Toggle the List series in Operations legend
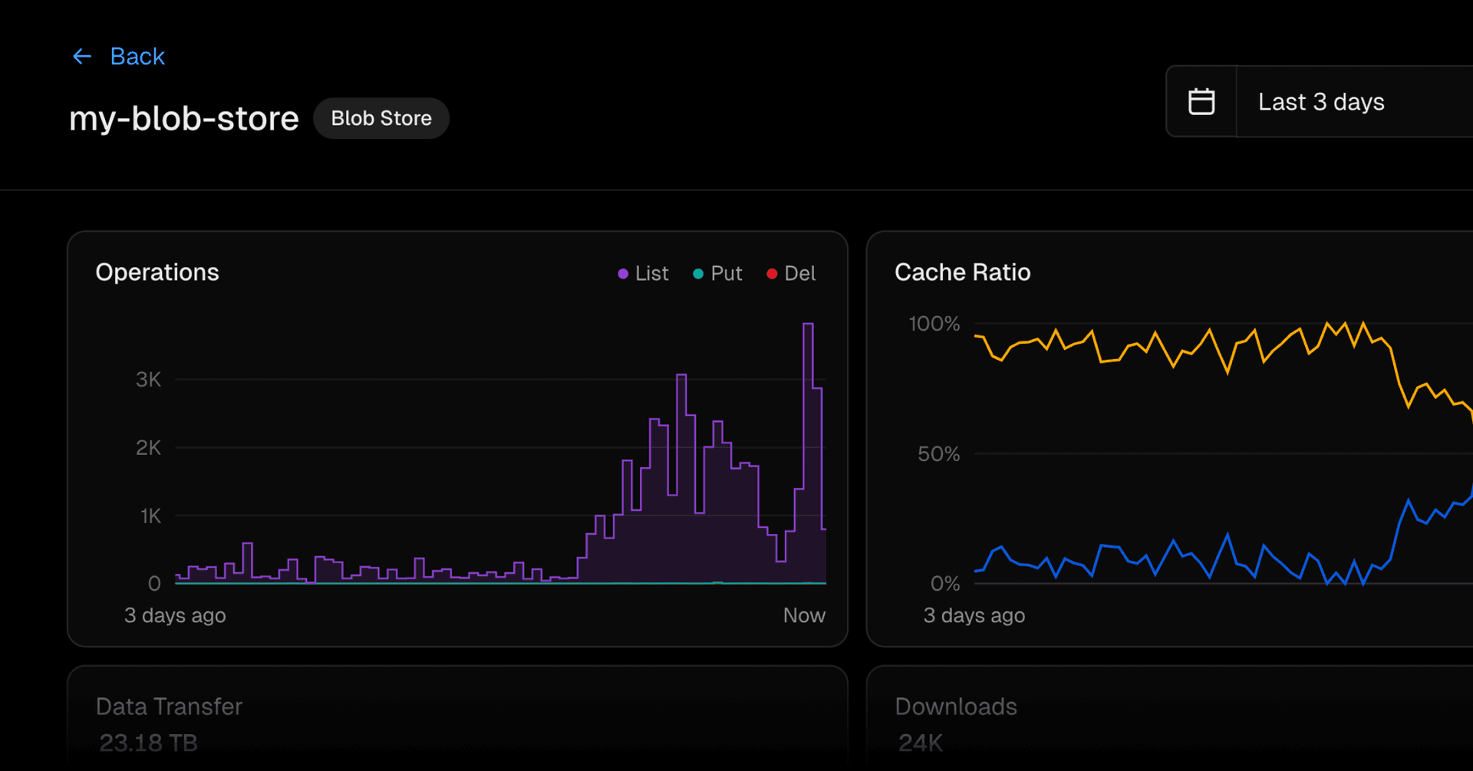This screenshot has width=1473, height=771. point(651,274)
